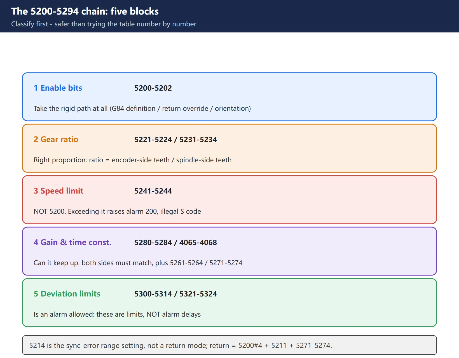Click the title 'The 5200-5294 chain: five blocks'
The image size is (459, 358).
pyautogui.click(x=85, y=11)
